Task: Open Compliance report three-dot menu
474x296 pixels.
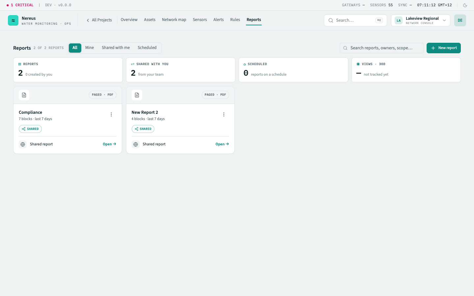Action: click(x=111, y=114)
